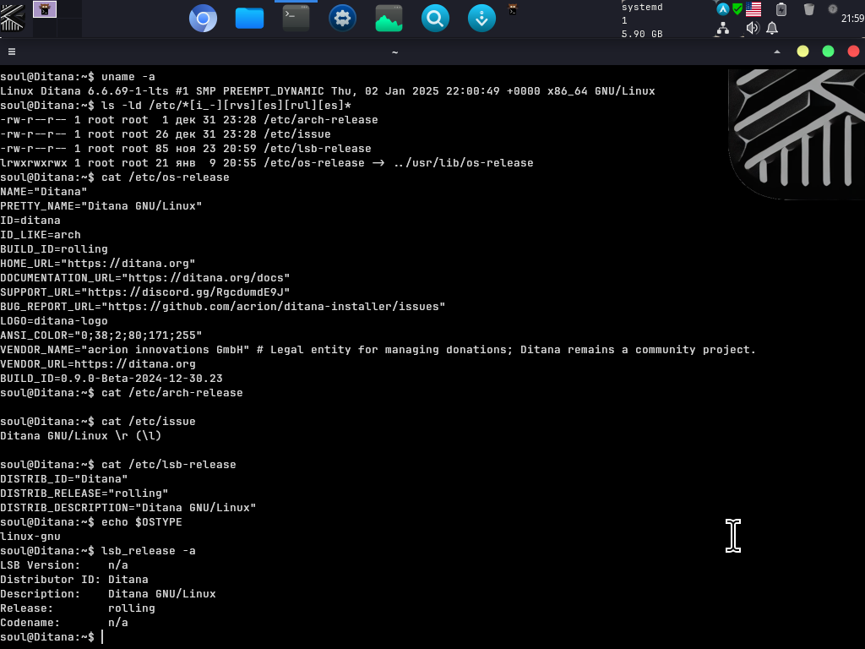Click the "Codename: n/a" line
Screen dimensions: 865x649
[64, 622]
